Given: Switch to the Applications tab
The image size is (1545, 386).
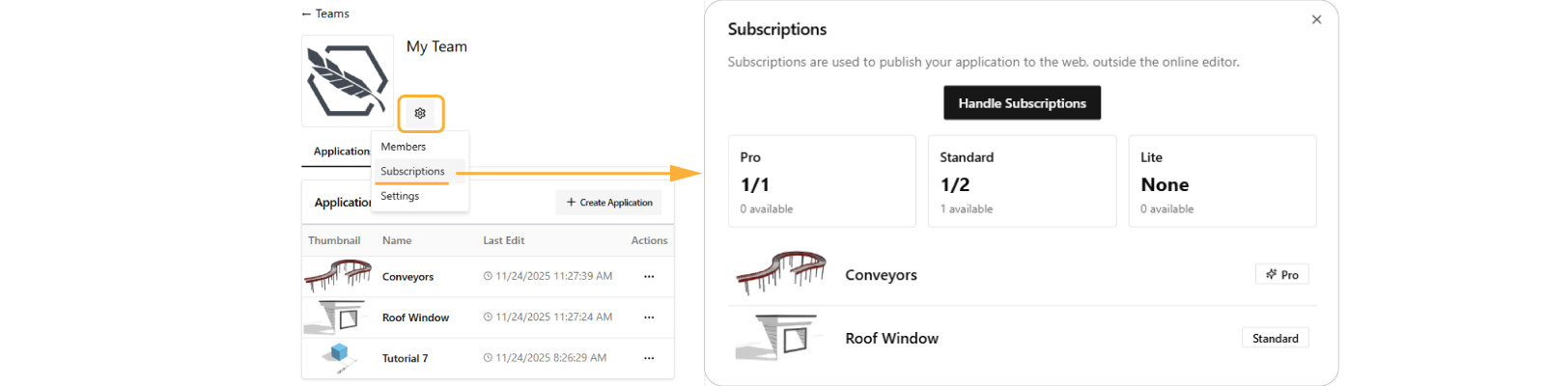Looking at the screenshot, I should pyautogui.click(x=340, y=152).
